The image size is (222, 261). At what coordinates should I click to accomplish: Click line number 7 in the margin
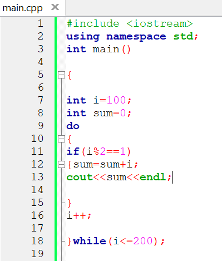click(x=41, y=100)
